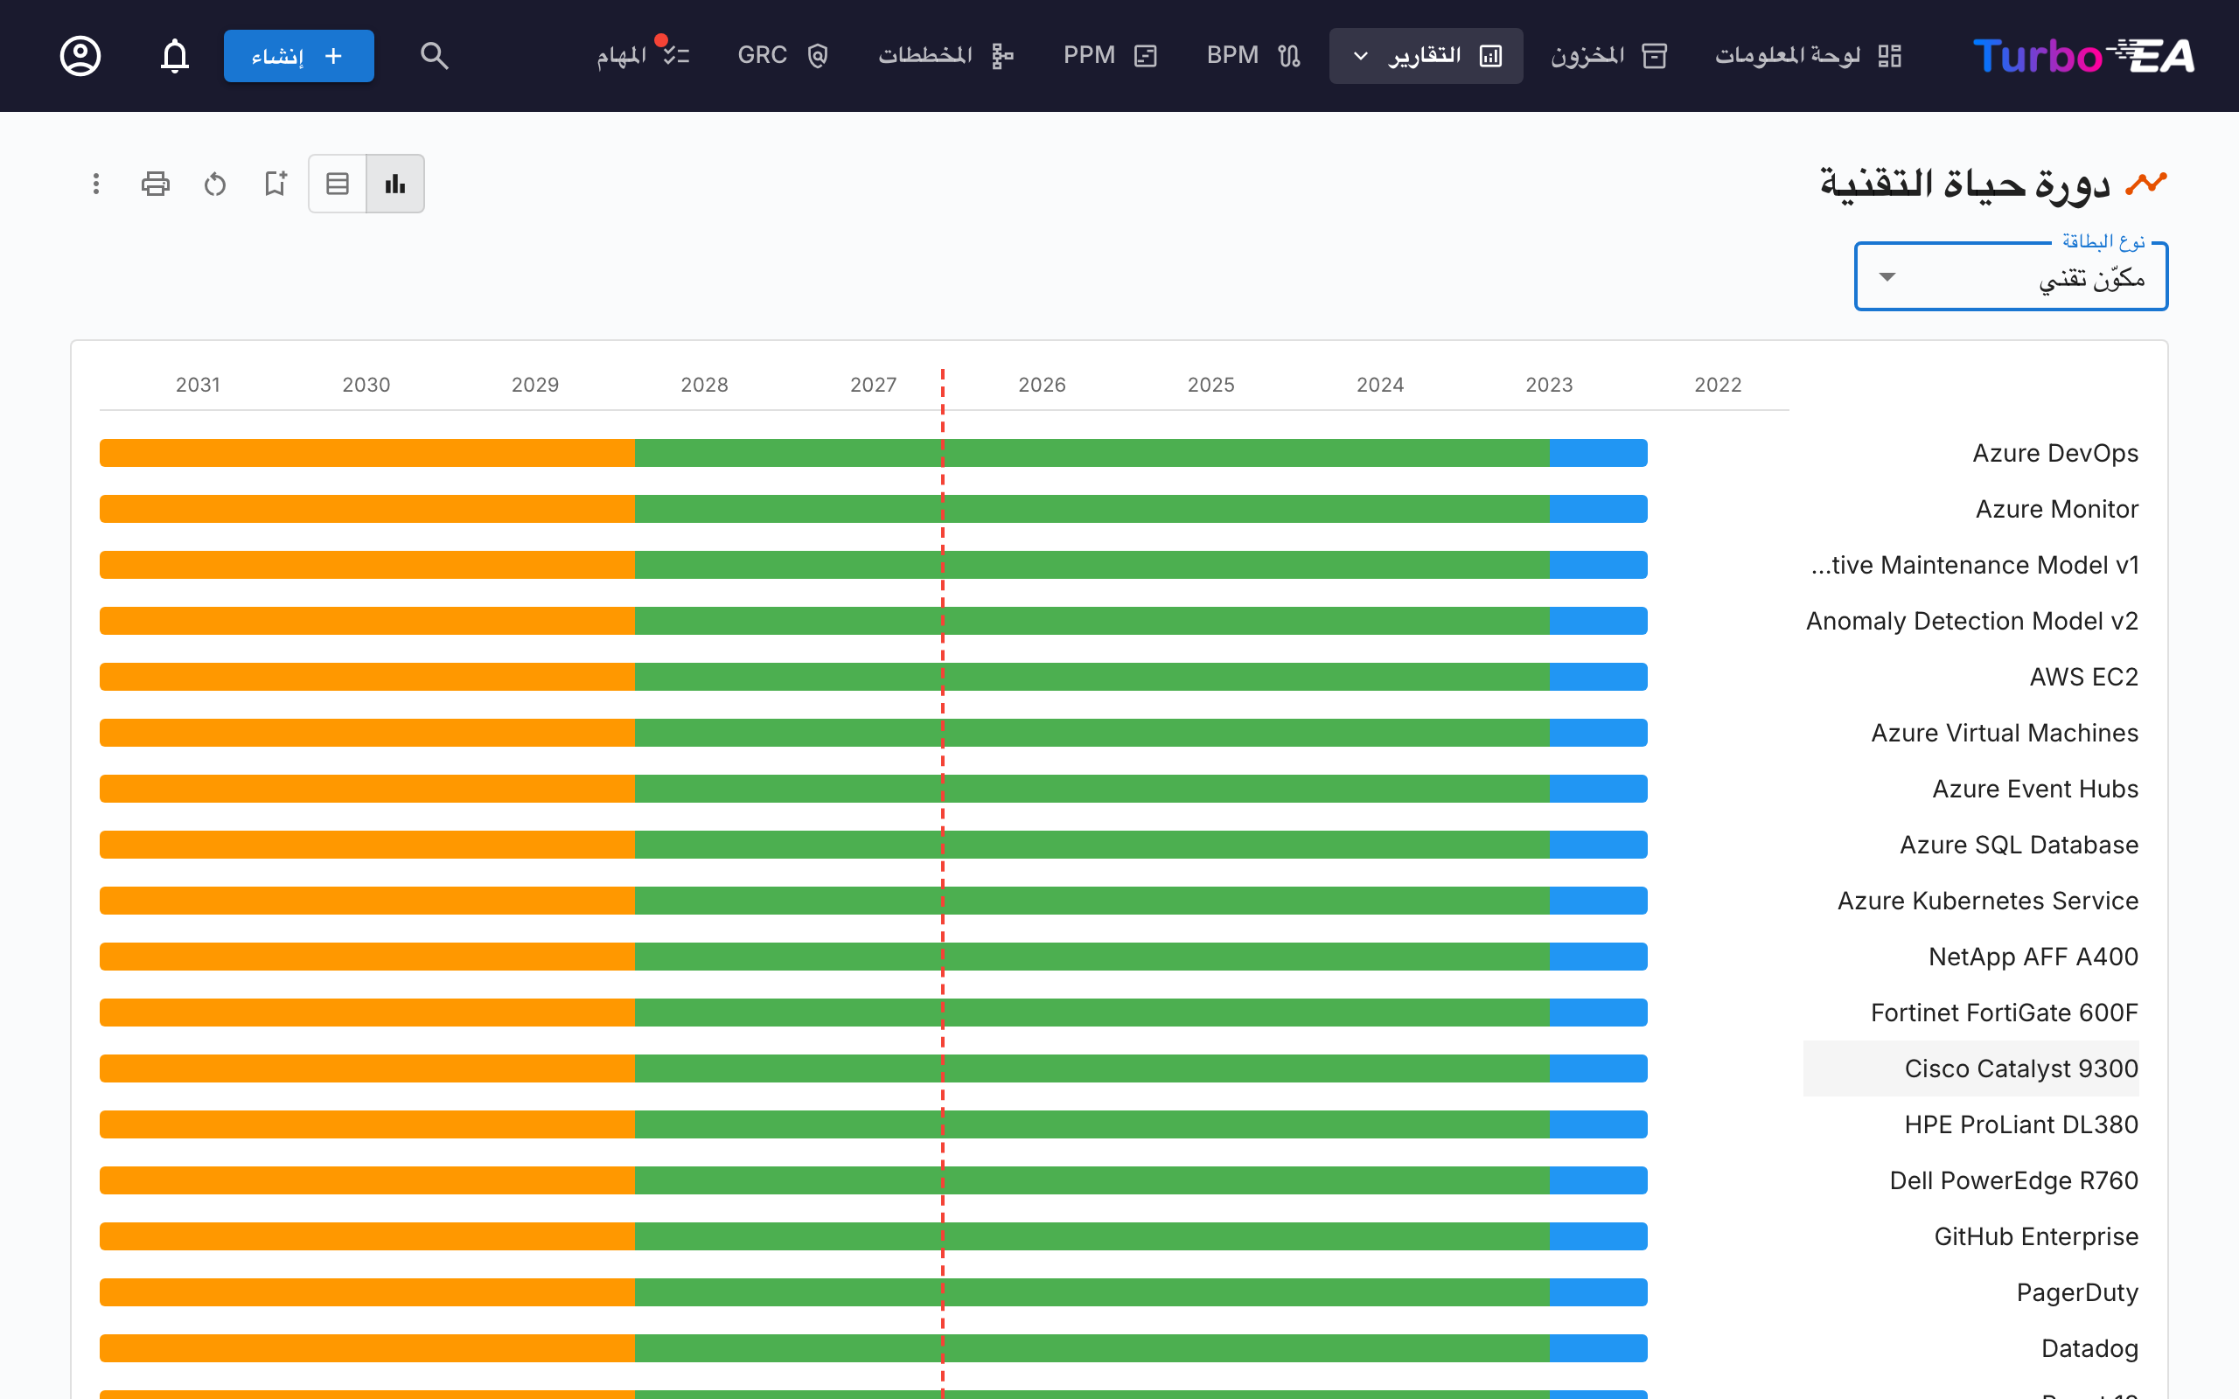Viewport: 2239px width, 1399px height.
Task: Open the BPM menu item
Action: click(1253, 55)
